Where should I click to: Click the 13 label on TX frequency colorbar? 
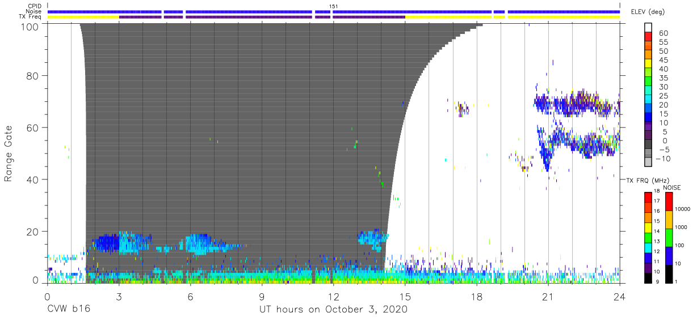tap(657, 242)
